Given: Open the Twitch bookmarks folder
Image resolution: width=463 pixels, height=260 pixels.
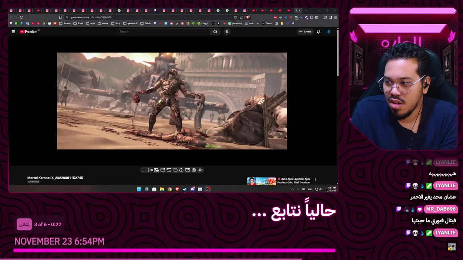Looking at the screenshot, I should coord(145,23).
